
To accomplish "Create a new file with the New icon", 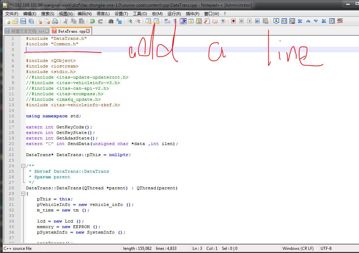I will 7,21.
